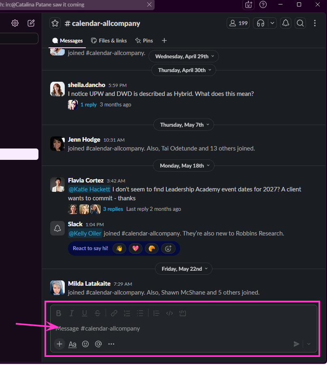Switch to the Pins tab
Viewport: 327px width, 365px height.
click(144, 41)
